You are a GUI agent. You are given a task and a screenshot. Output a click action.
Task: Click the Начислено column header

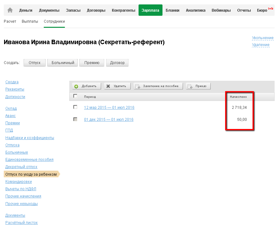click(239, 97)
